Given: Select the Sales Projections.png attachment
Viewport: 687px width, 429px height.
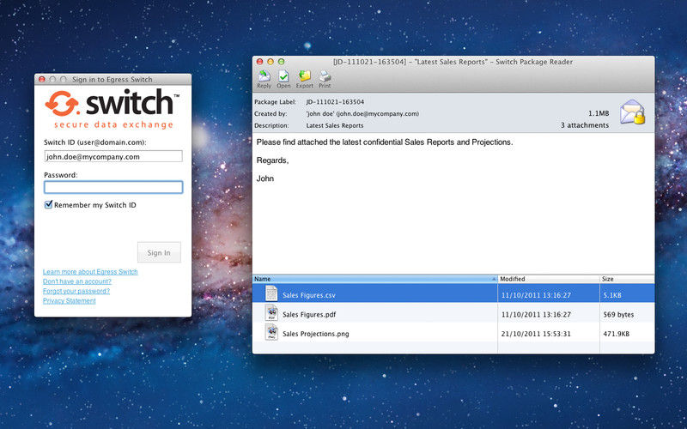Looking at the screenshot, I should click(x=453, y=333).
